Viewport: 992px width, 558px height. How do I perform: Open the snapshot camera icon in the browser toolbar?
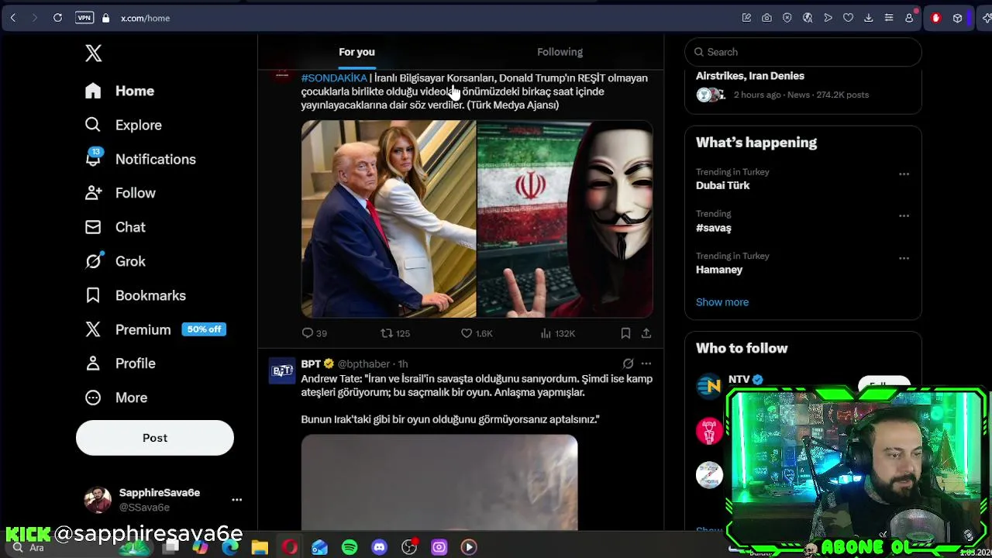(766, 18)
